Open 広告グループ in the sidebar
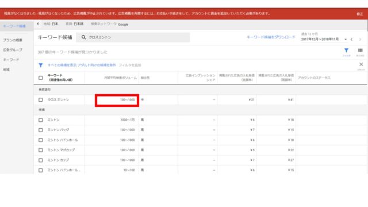Viewport: 368px width, 207px height. pos(13,50)
